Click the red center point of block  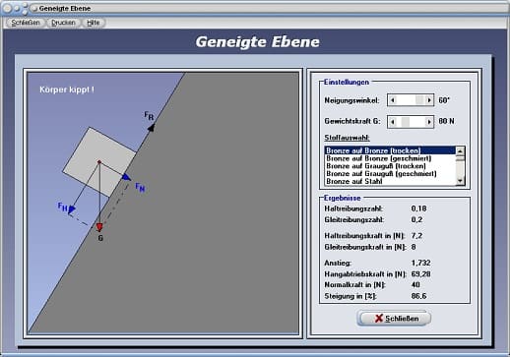tap(99, 162)
